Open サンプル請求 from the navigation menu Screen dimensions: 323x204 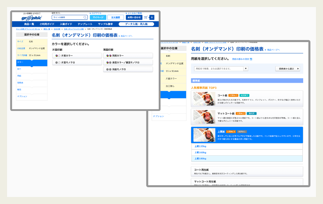(x=105, y=24)
